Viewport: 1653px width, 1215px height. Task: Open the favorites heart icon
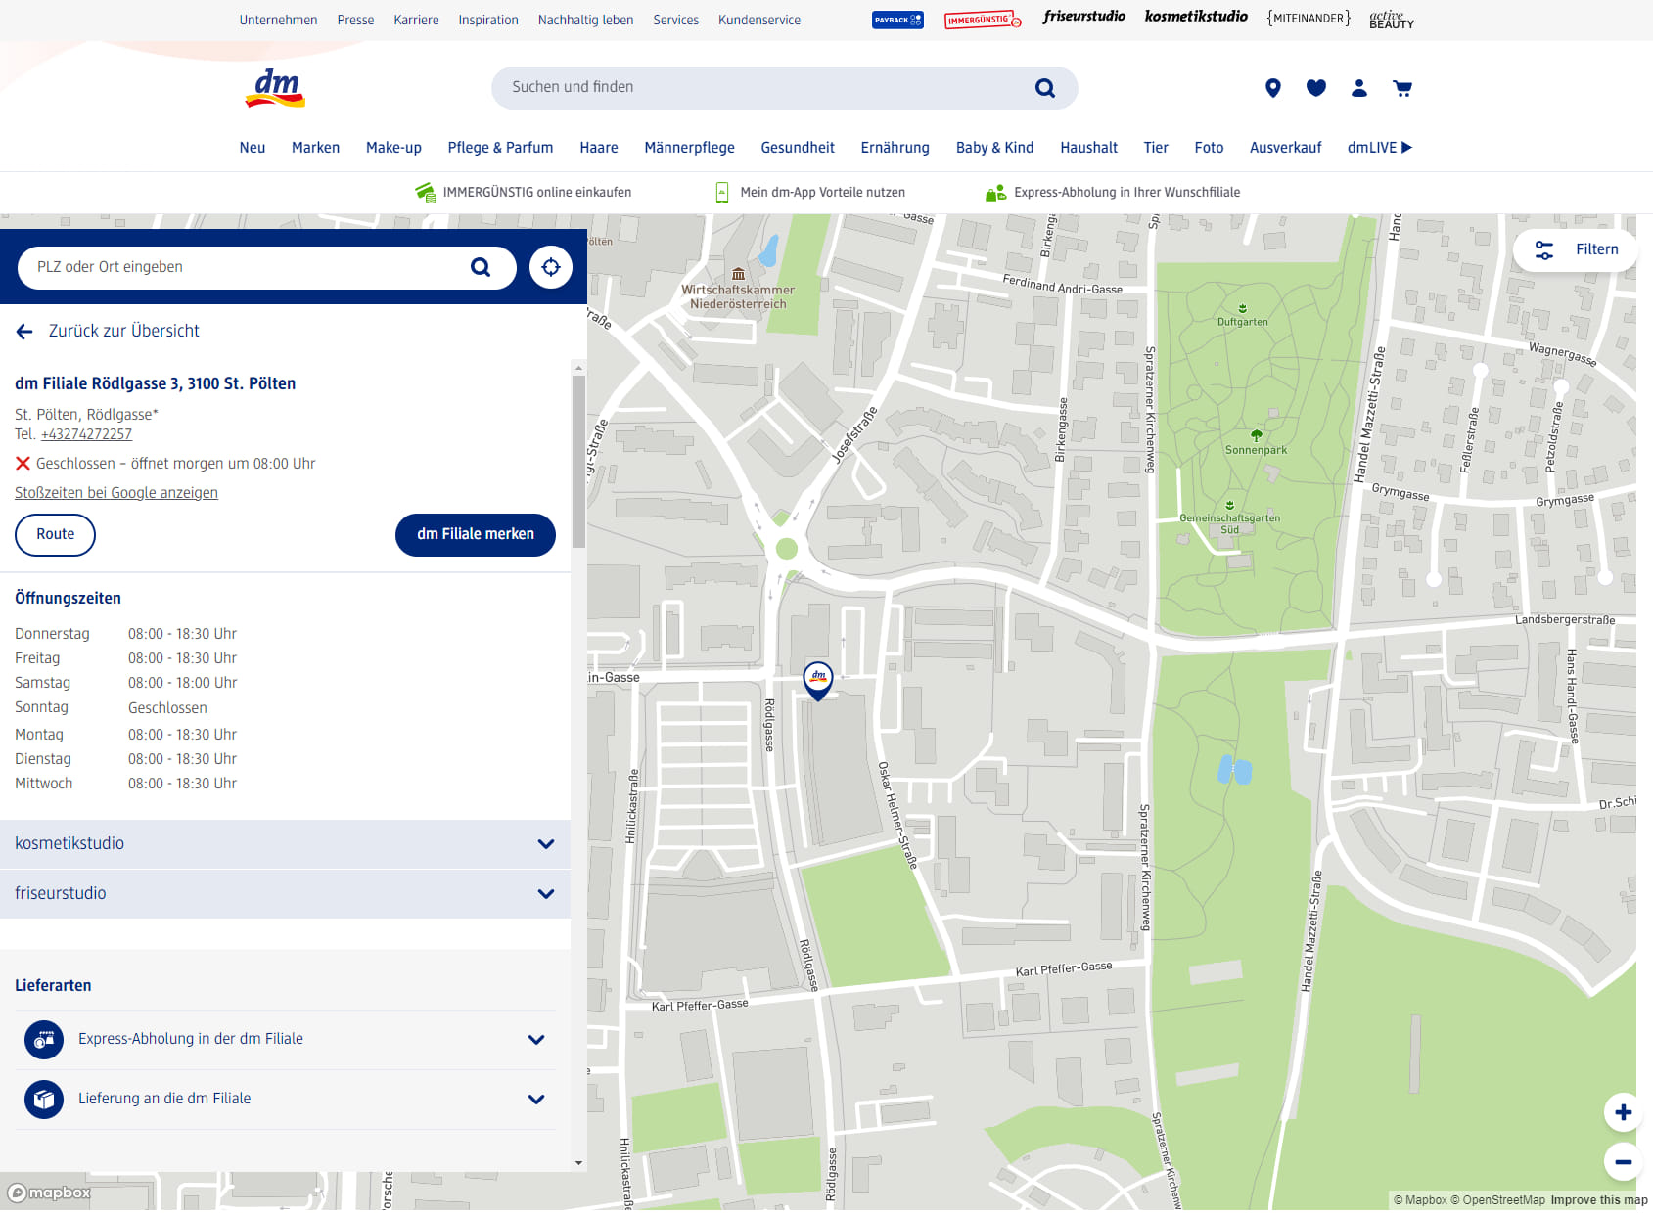pyautogui.click(x=1316, y=88)
